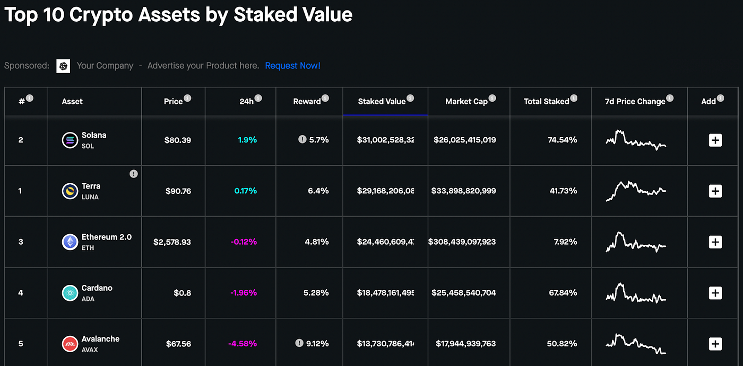Screen dimensions: 743x366
Task: Click the Solana coin logo icon
Action: tap(70, 140)
